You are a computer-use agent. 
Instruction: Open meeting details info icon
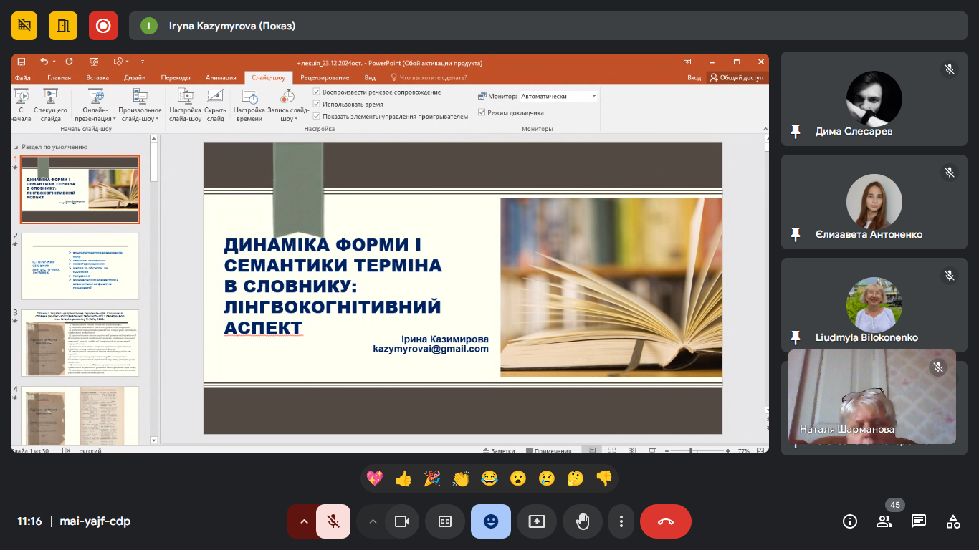(x=850, y=521)
